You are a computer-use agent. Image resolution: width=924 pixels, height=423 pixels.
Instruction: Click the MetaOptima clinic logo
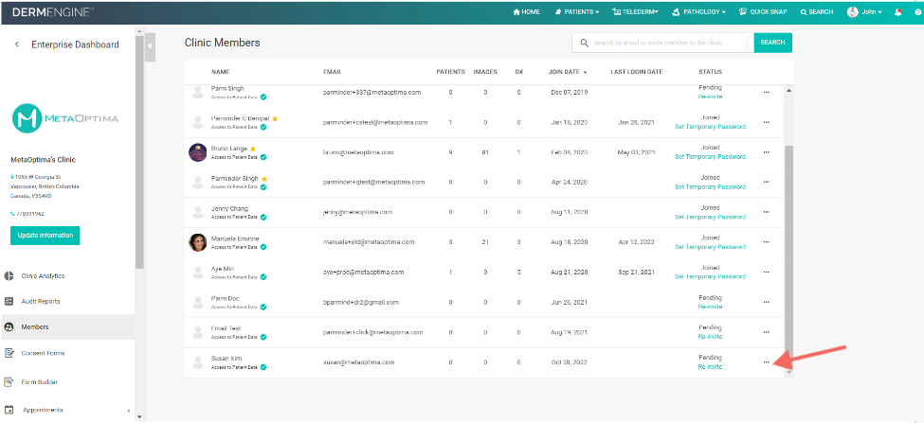[x=65, y=117]
